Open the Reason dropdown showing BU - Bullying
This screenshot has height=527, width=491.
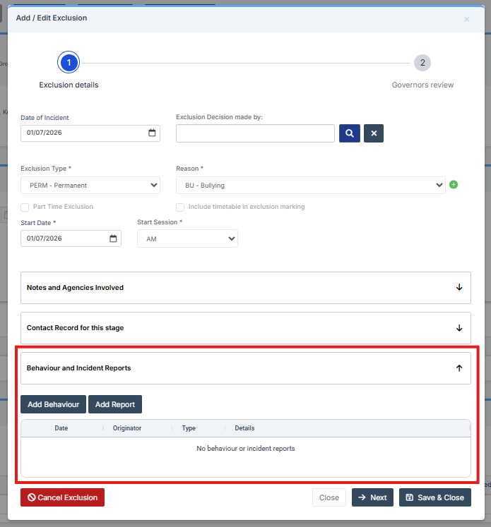tap(311, 185)
